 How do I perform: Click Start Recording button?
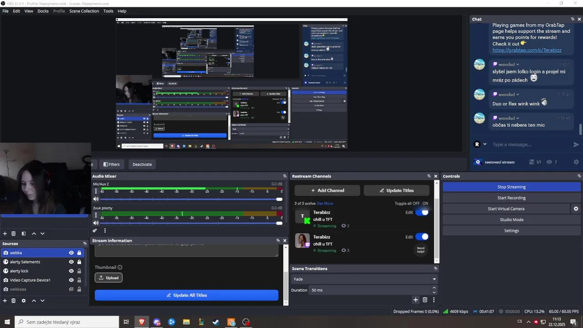pos(511,198)
